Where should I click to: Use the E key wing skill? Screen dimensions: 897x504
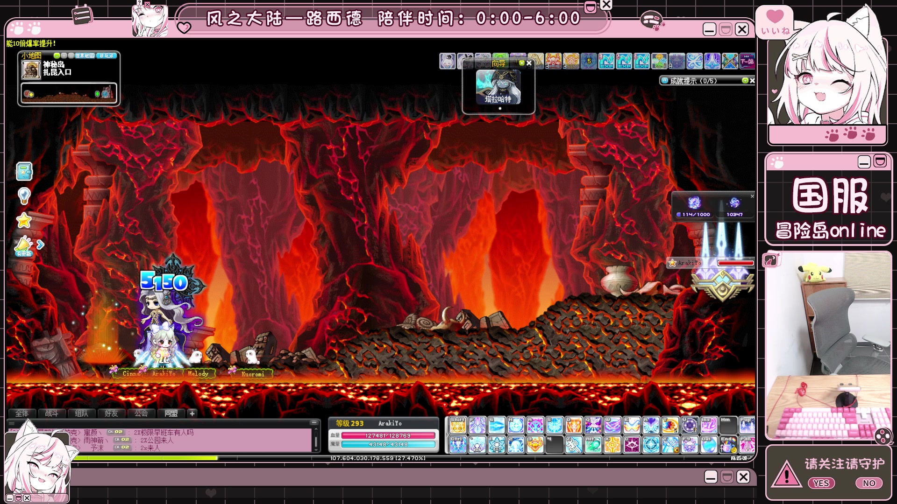coord(631,425)
